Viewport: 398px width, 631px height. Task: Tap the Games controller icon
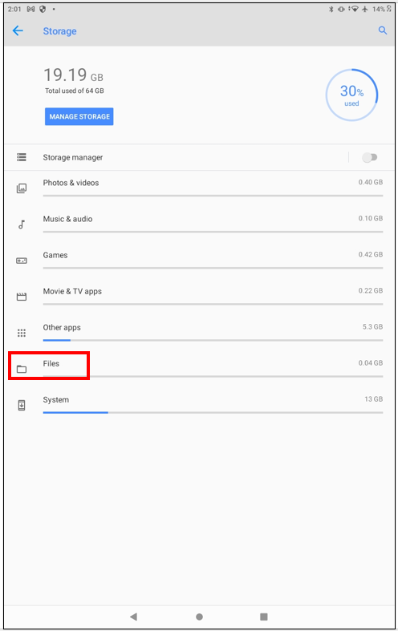click(22, 261)
